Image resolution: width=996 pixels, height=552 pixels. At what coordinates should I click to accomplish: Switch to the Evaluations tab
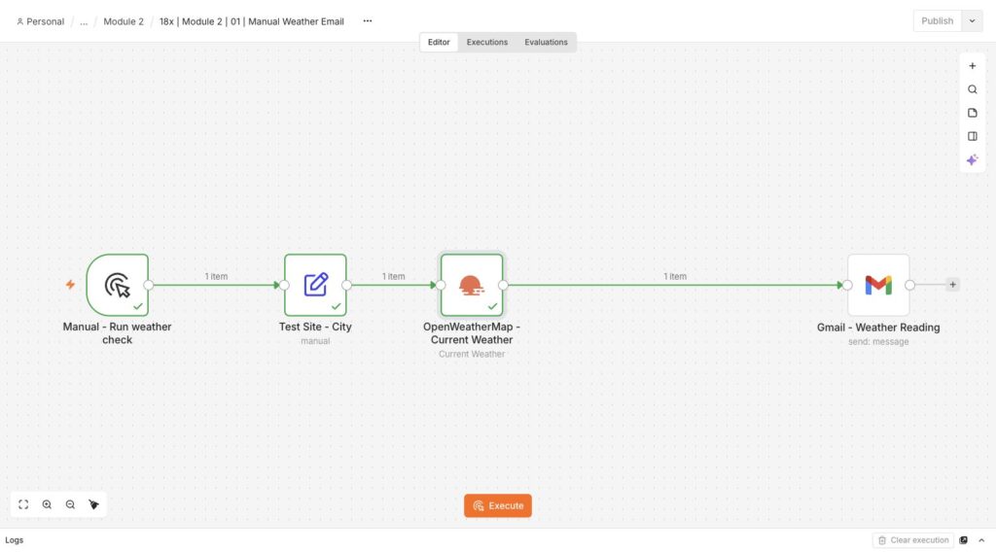546,42
